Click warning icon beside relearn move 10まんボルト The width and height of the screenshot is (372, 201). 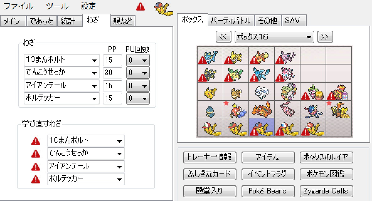pyautogui.click(x=36, y=141)
